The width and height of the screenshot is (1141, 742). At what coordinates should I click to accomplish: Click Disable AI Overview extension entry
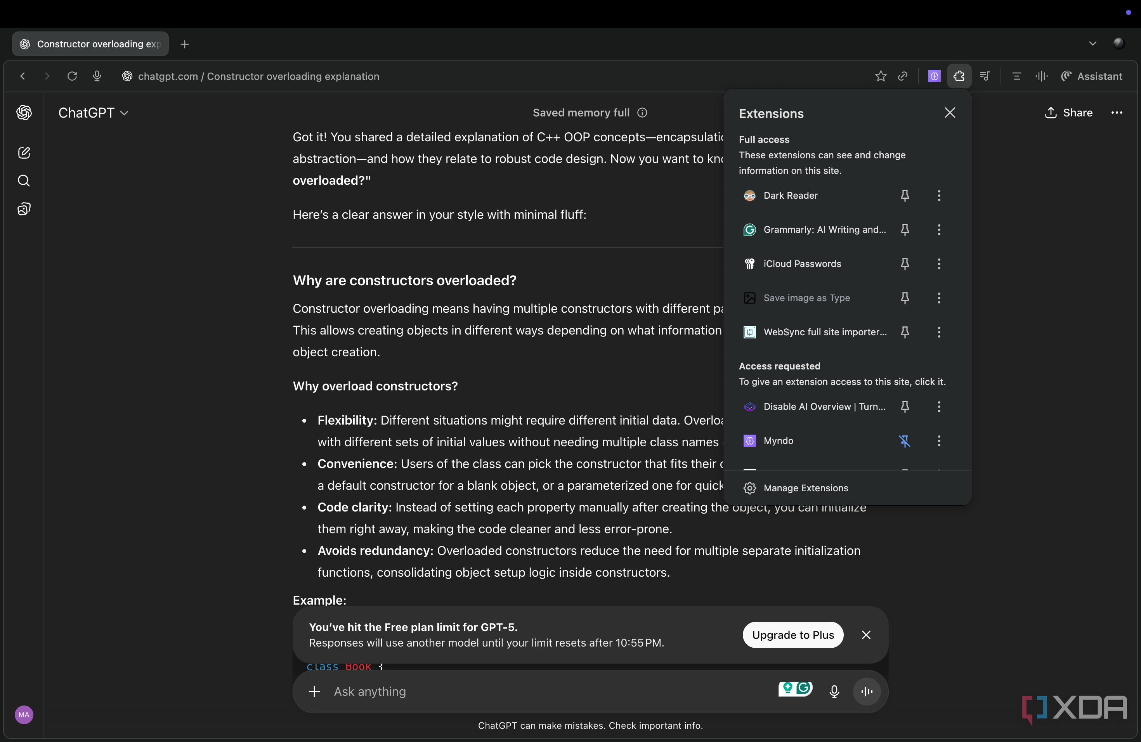pyautogui.click(x=815, y=406)
